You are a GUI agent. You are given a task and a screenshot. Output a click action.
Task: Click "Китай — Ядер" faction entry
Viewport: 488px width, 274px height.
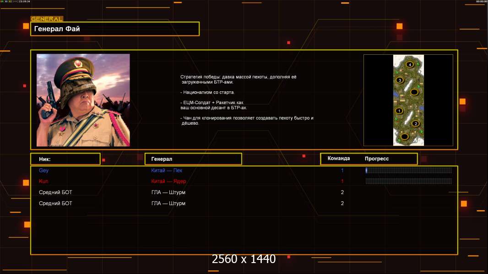[x=168, y=181]
